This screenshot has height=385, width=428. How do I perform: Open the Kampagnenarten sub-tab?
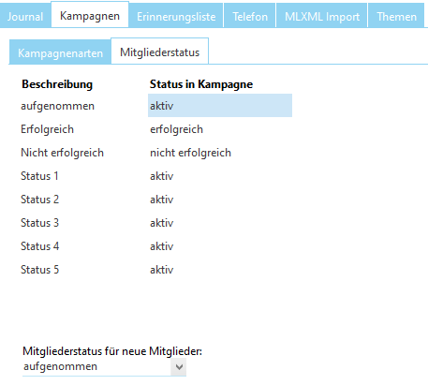[60, 52]
